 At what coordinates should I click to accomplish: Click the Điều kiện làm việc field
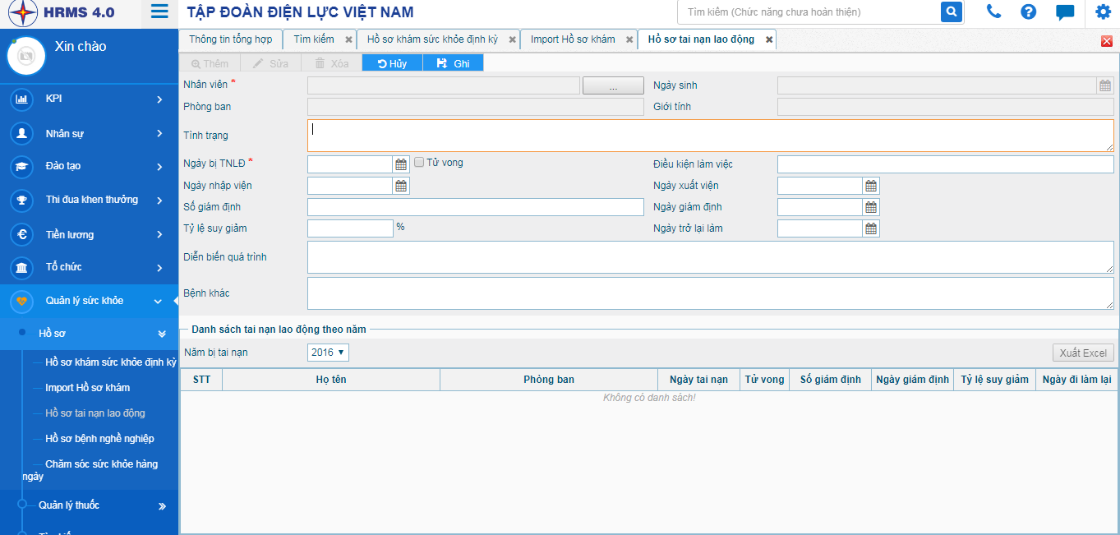click(x=946, y=164)
